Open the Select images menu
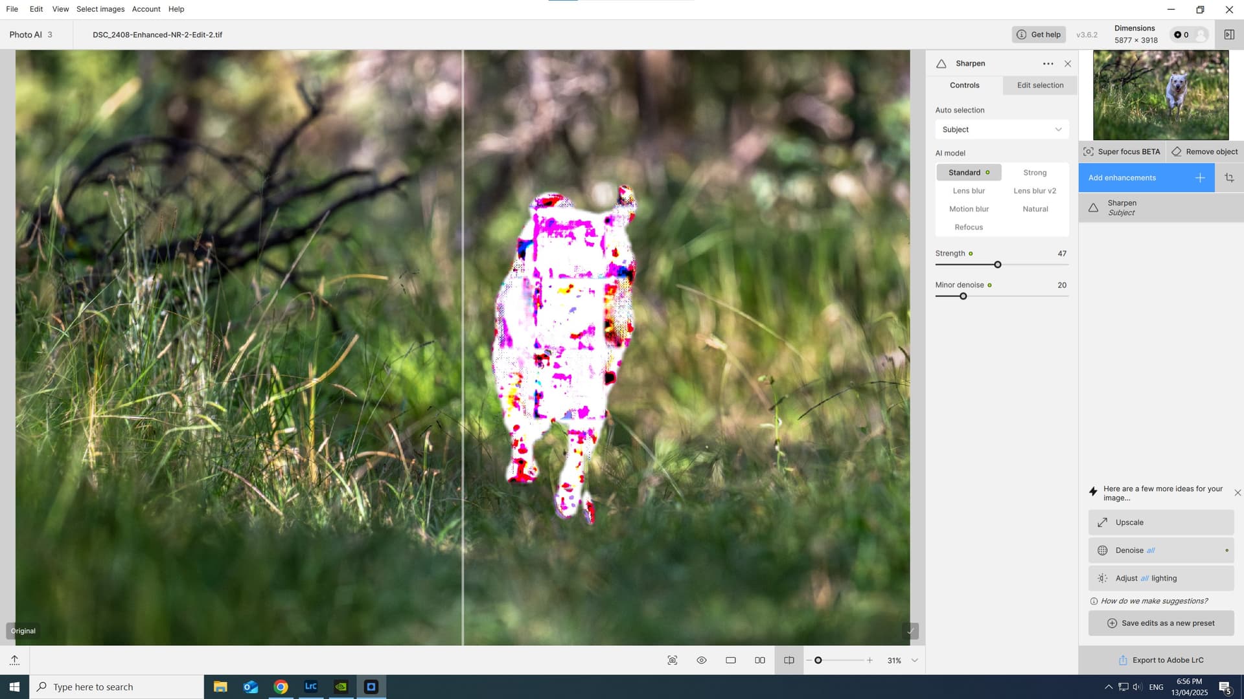 click(x=100, y=9)
